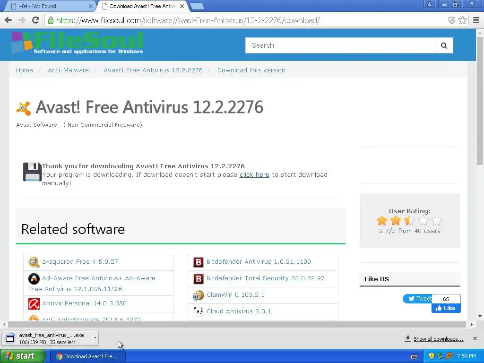Bookmark this page with the star icon

(x=462, y=20)
